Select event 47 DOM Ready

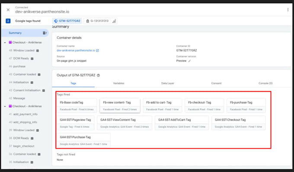[x=19, y=58]
